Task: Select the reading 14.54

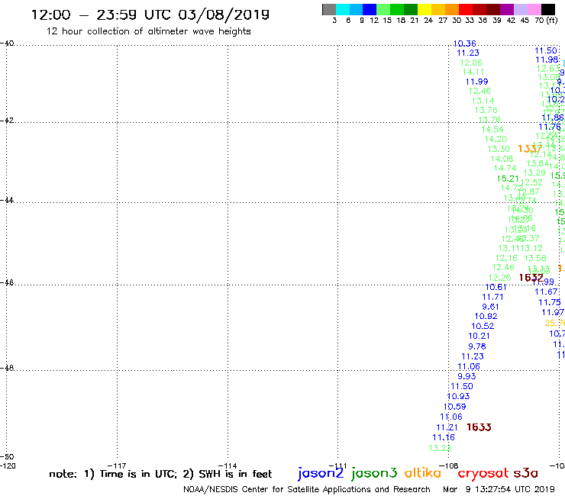Action: tap(492, 129)
